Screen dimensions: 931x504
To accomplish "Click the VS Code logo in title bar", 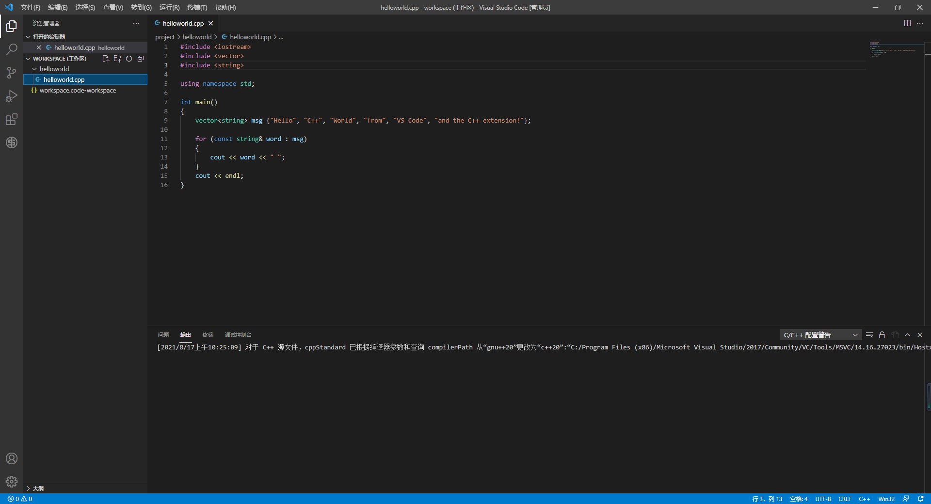I will [9, 7].
